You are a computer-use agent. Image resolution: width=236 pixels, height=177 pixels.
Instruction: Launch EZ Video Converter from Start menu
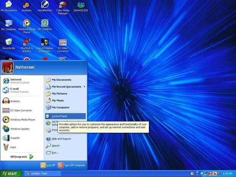pyautogui.click(x=22, y=110)
